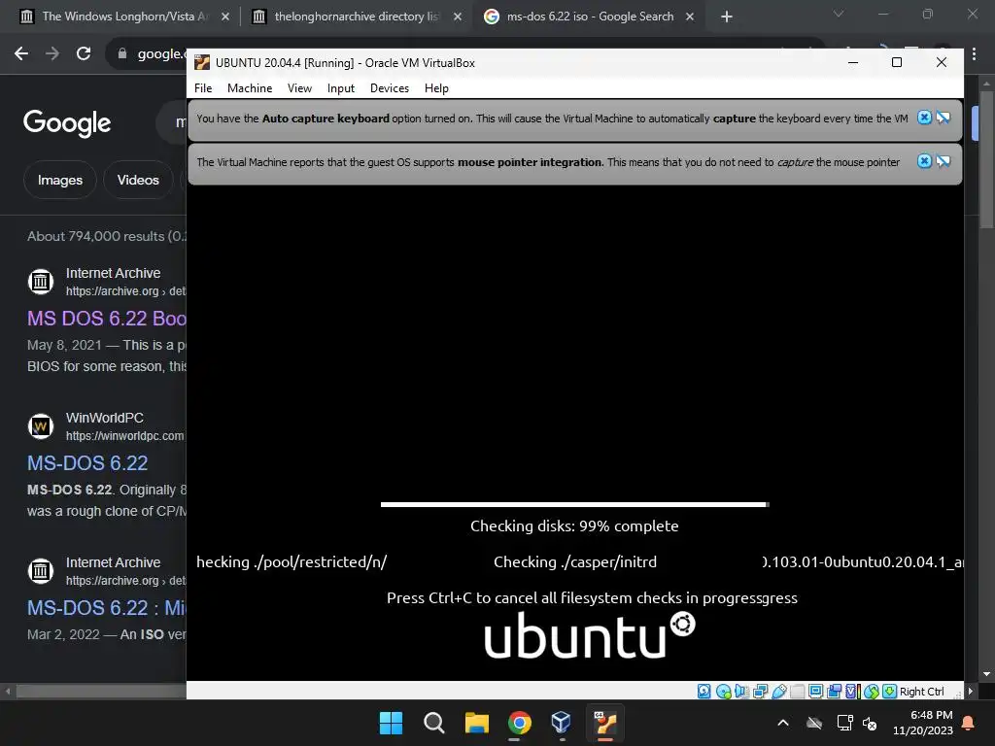Open Windows taskbar Search

pos(434,723)
